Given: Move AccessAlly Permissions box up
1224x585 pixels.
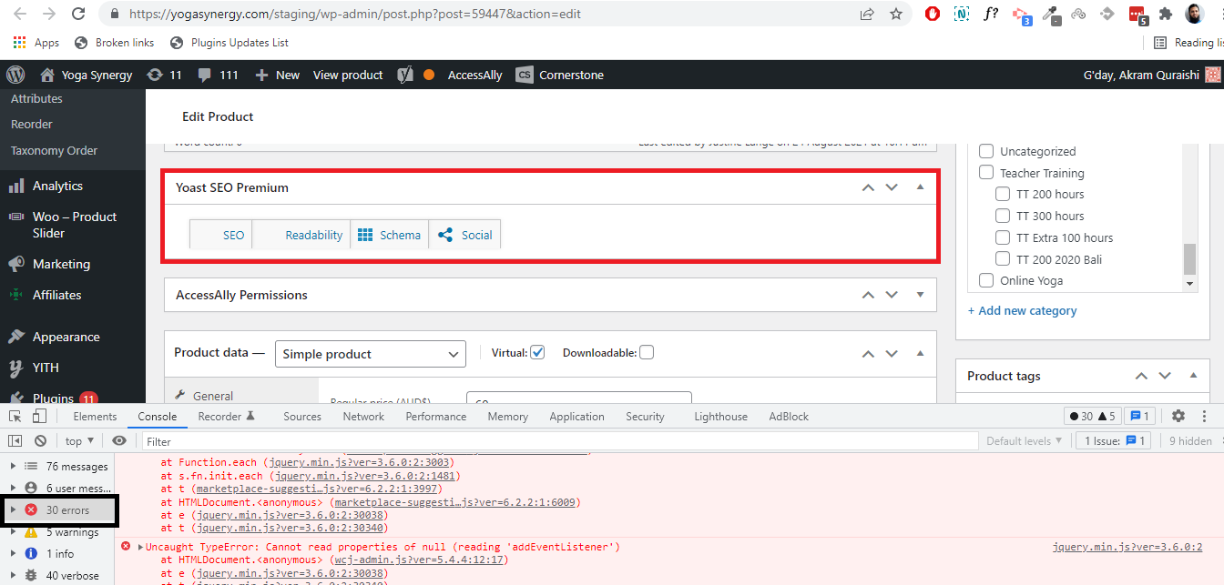Looking at the screenshot, I should point(868,295).
